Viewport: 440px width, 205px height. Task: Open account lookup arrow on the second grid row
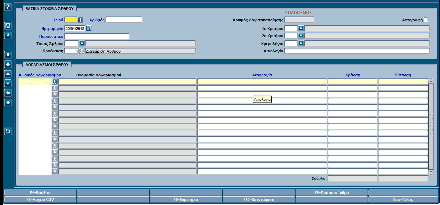point(55,88)
